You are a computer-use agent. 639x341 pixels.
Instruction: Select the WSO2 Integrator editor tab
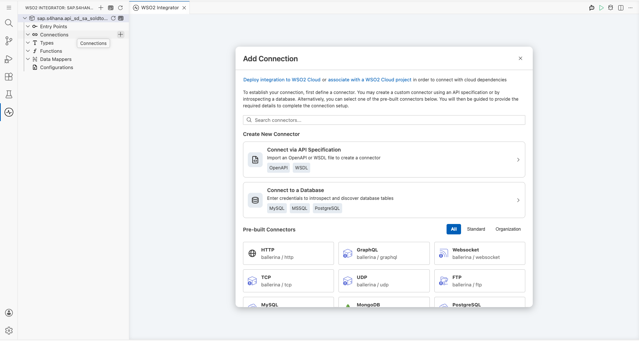[x=159, y=8]
